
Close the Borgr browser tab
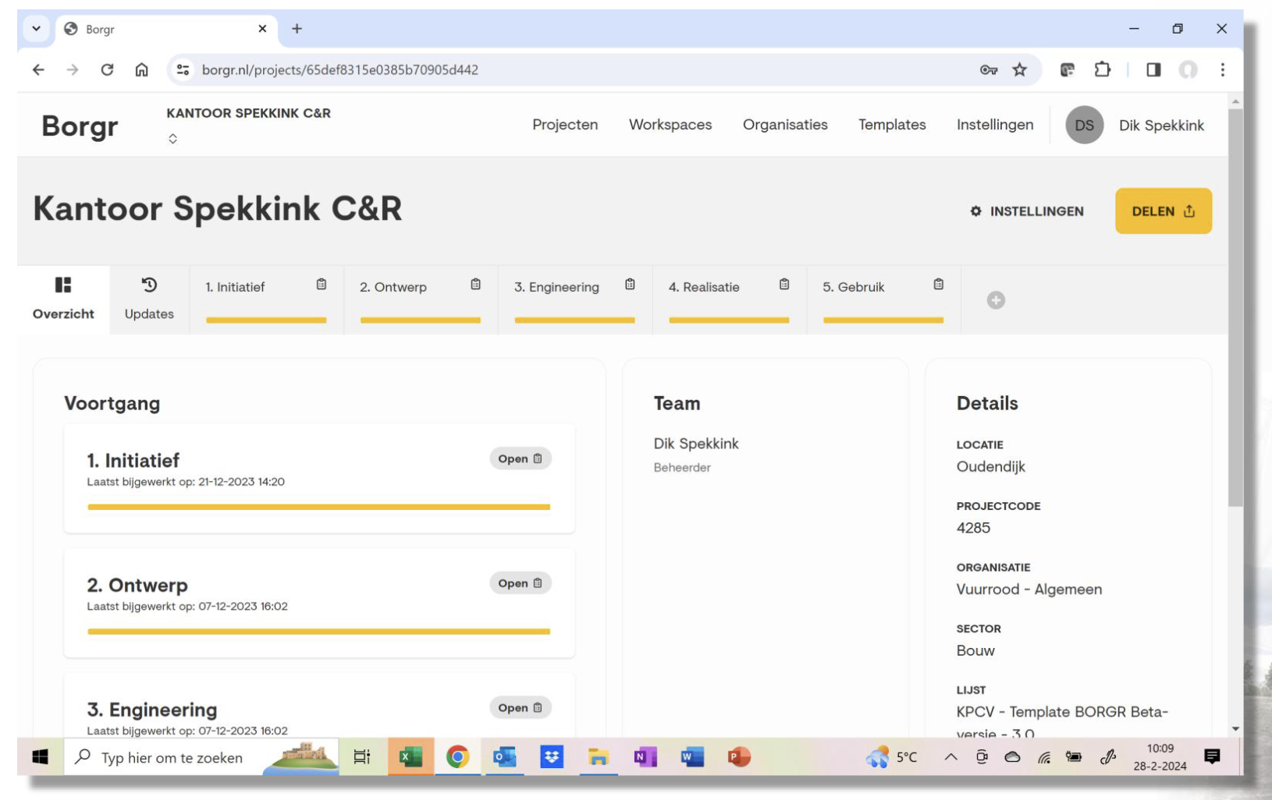262,29
